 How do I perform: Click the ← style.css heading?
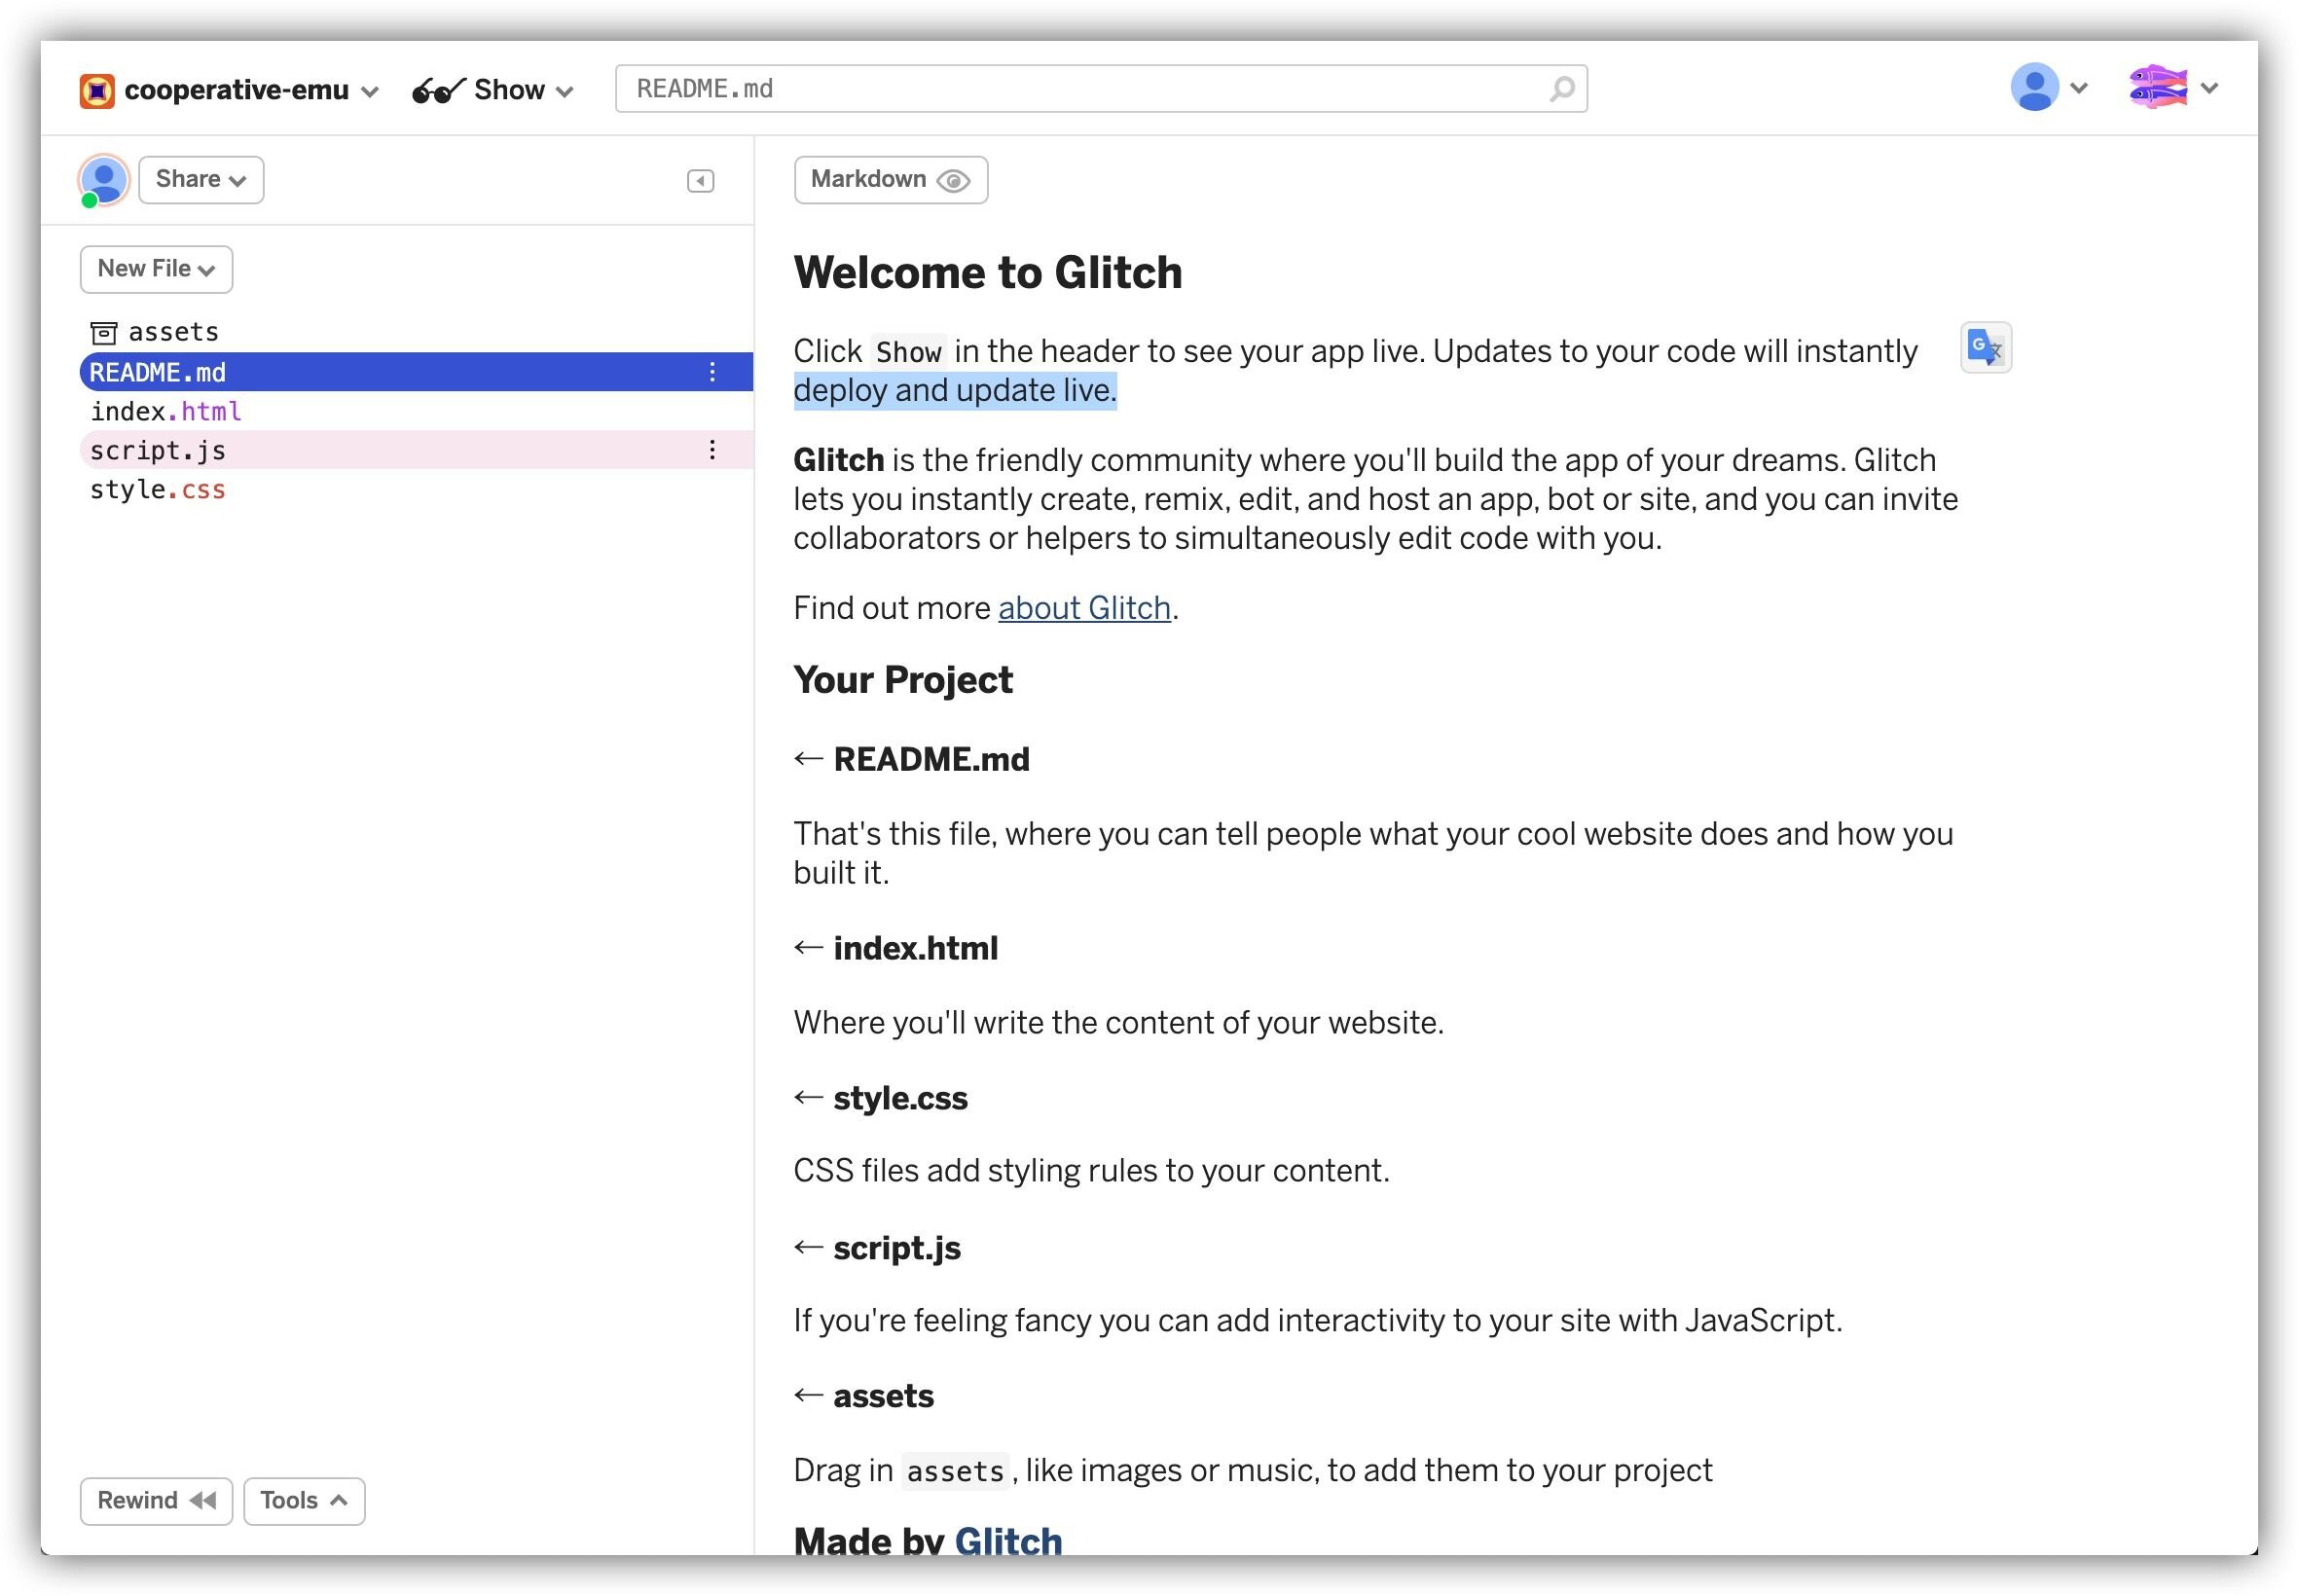point(881,1098)
